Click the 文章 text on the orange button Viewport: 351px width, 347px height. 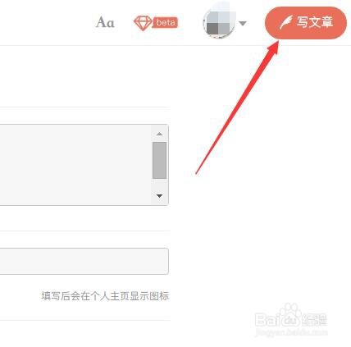pos(321,22)
